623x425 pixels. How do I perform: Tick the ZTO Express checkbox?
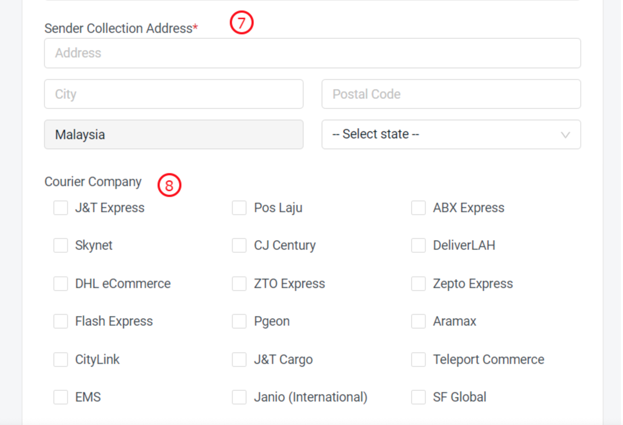point(239,284)
